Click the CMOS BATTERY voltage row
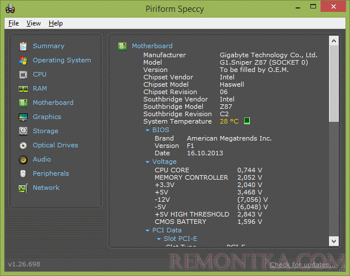 [x=208, y=222]
